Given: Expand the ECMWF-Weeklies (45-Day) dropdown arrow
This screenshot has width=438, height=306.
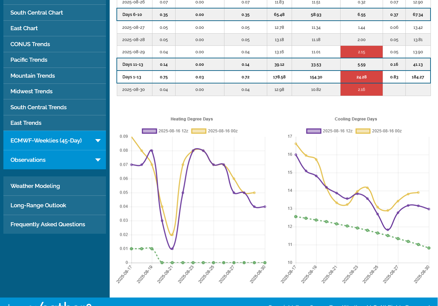Looking at the screenshot, I should (98, 140).
